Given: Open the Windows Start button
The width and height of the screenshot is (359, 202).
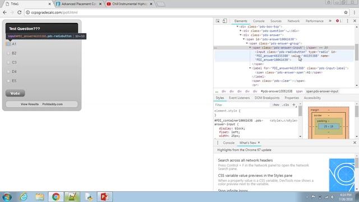Looking at the screenshot, I should pyautogui.click(x=7, y=197).
